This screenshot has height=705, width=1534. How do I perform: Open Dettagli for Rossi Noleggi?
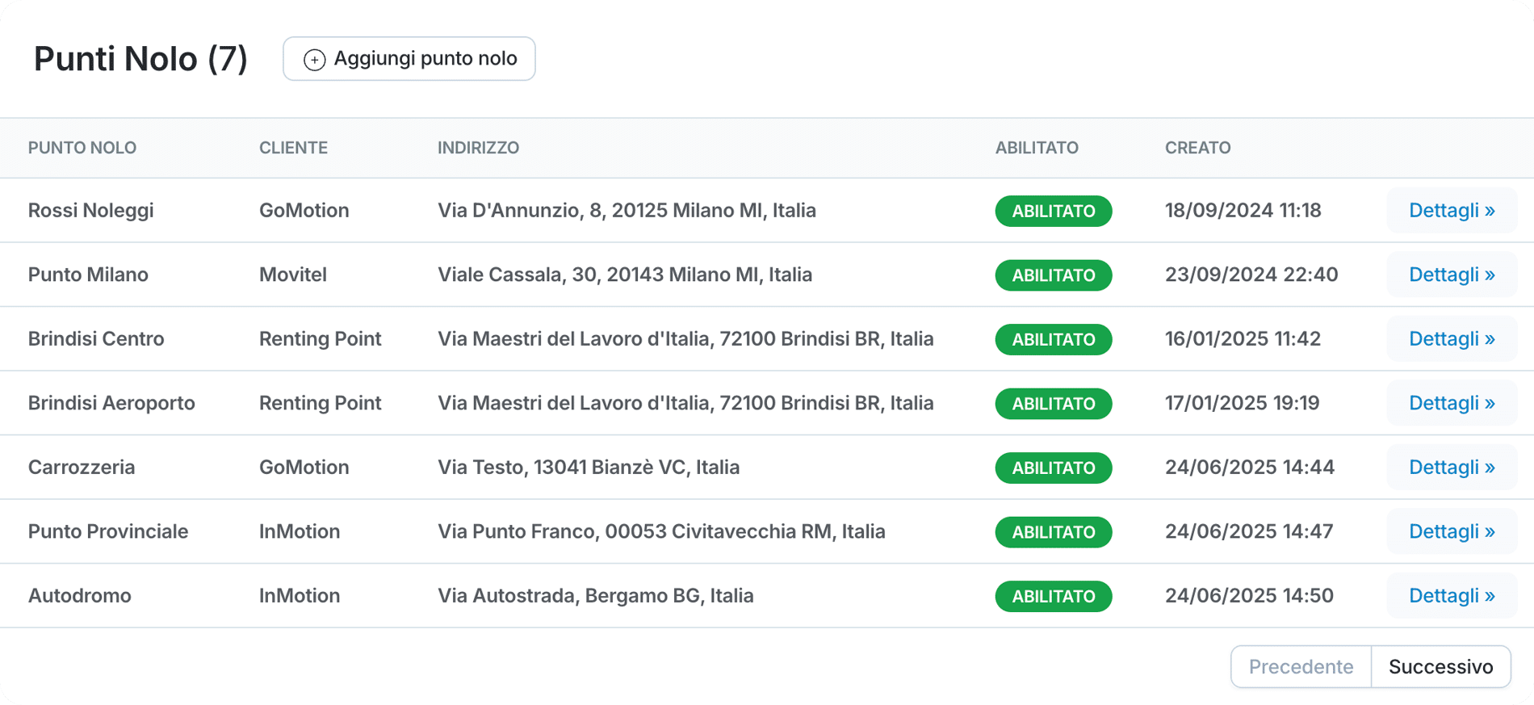click(x=1451, y=211)
